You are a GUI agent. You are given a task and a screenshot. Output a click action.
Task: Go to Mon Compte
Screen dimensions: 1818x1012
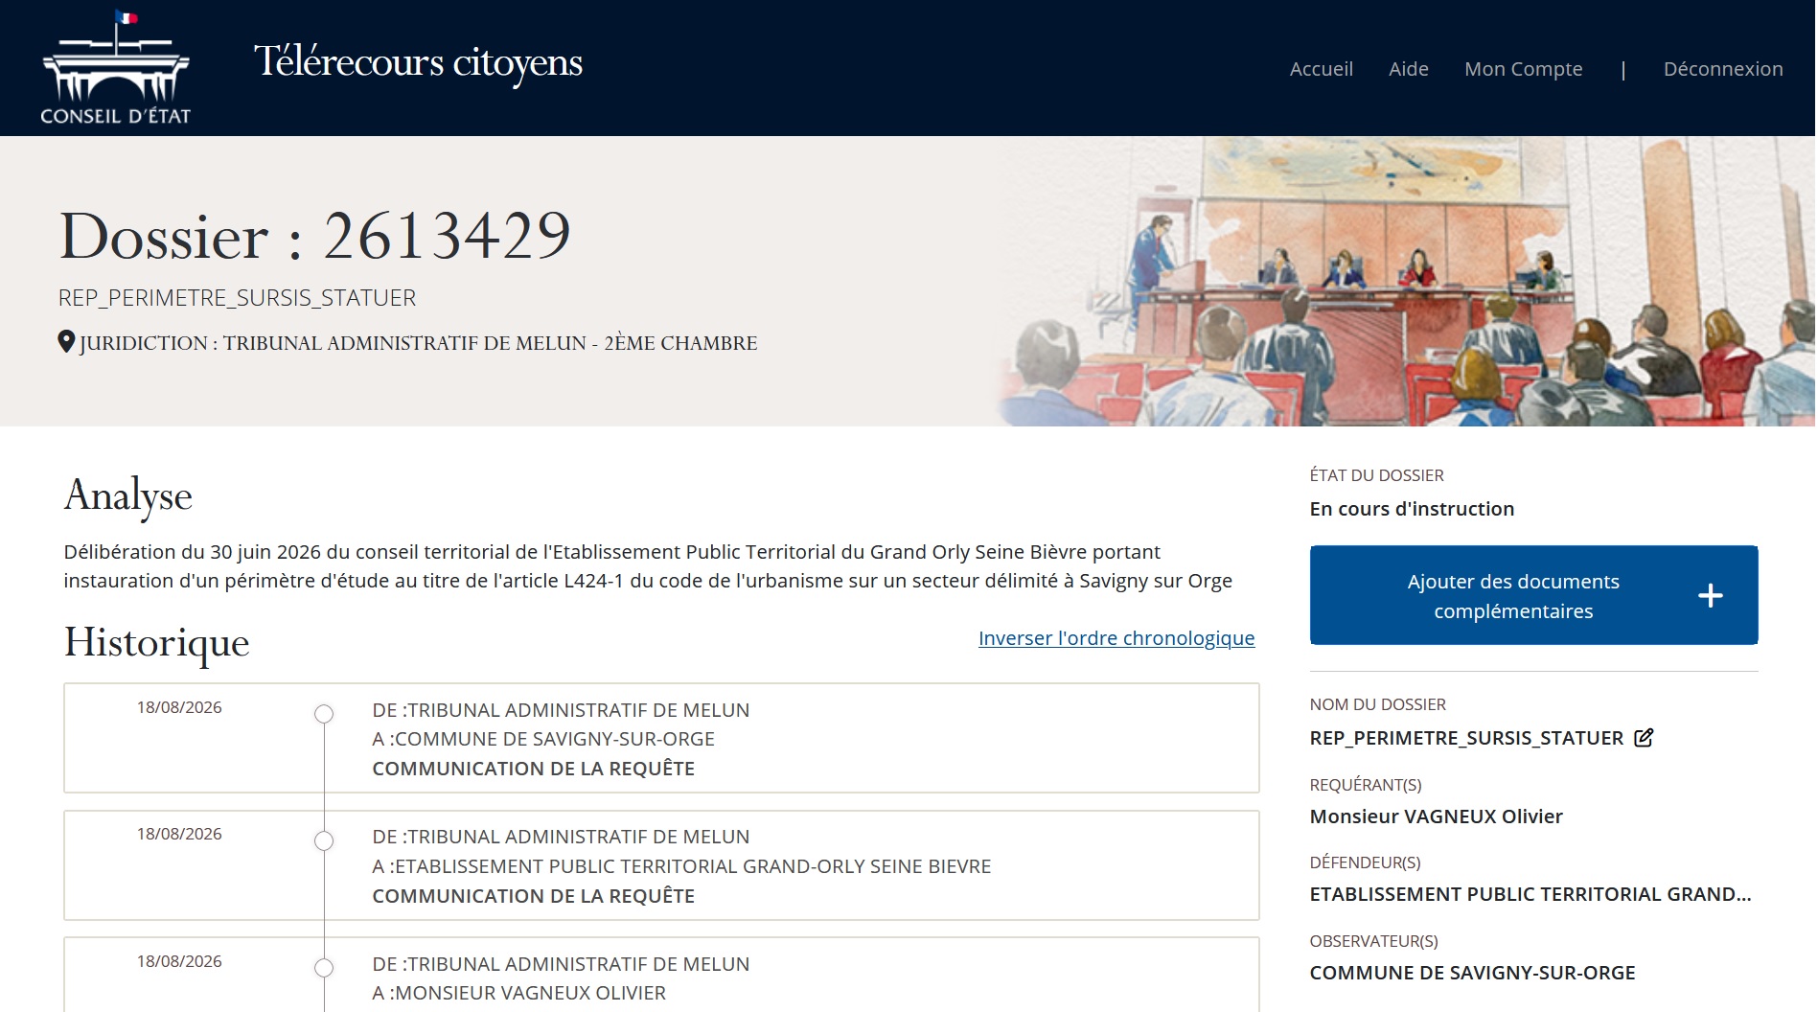[1523, 69]
